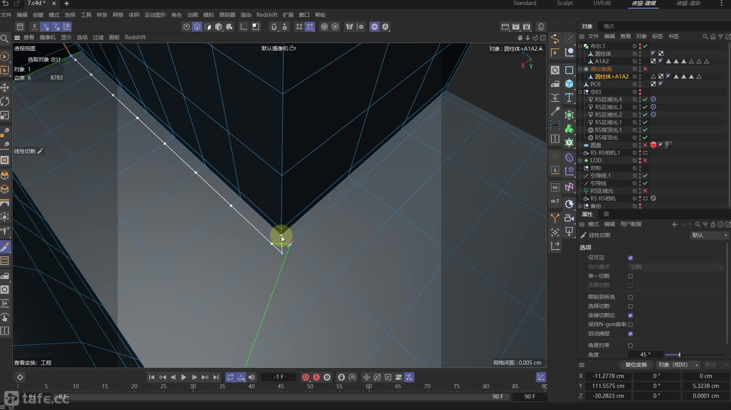Screen dimensions: 731x410
Task: Enable the 单一切割 checkbox
Action: click(630, 276)
